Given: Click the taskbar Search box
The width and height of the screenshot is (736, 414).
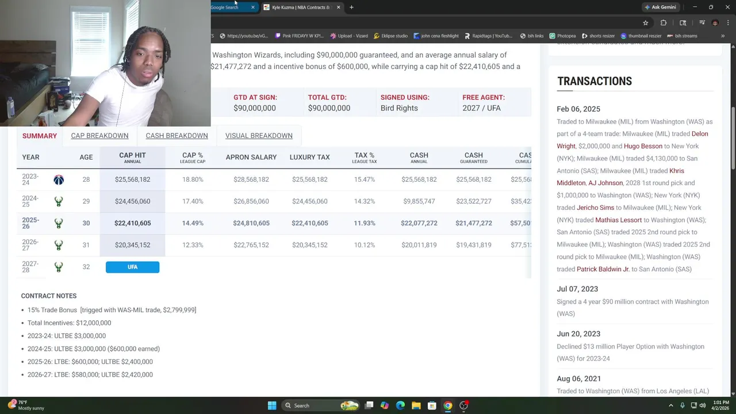Looking at the screenshot, I should (x=322, y=405).
